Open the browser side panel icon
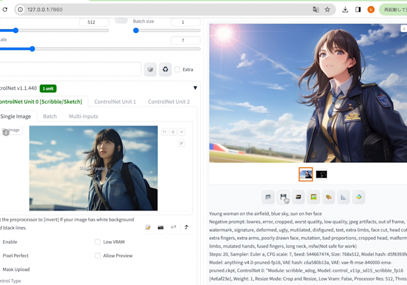 [358, 10]
